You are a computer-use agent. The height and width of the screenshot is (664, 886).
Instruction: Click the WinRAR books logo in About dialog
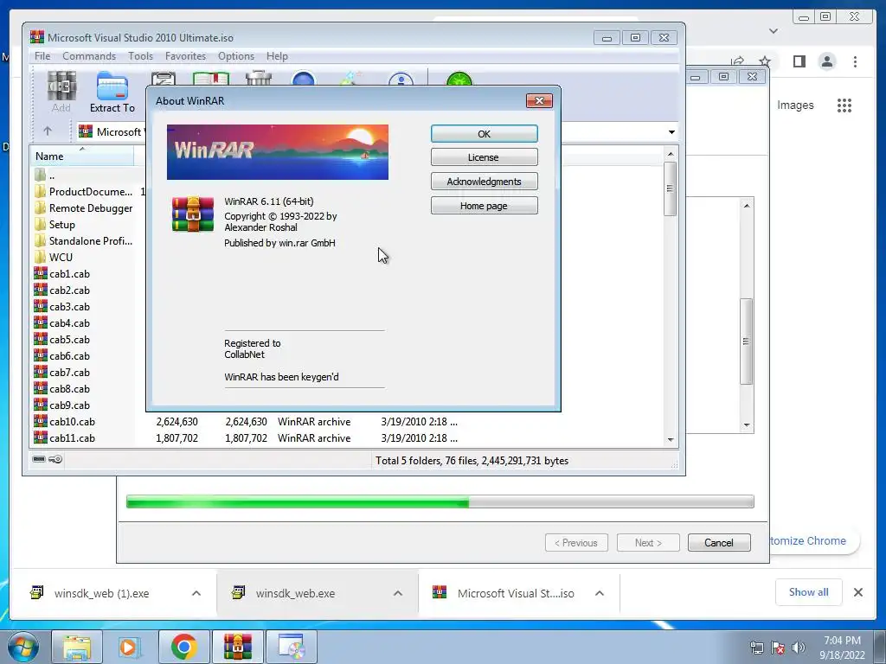[193, 214]
